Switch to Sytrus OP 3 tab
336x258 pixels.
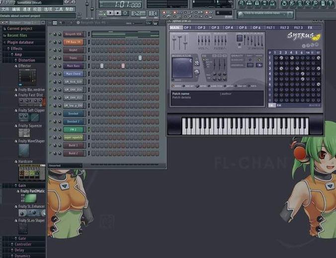[x=215, y=28]
